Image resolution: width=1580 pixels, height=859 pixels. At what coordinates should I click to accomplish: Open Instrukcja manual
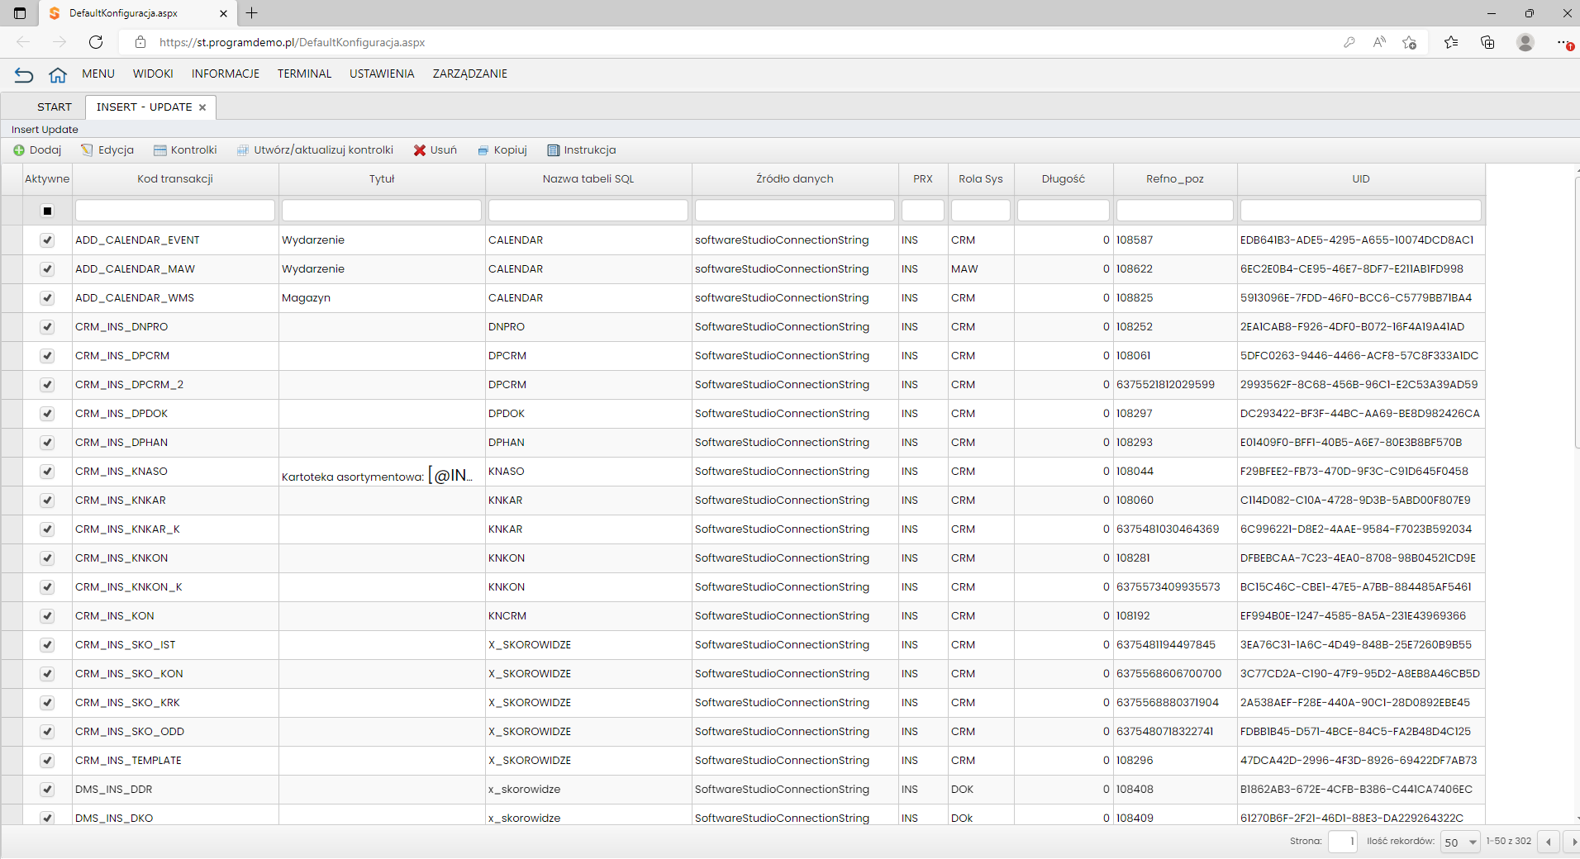[582, 150]
